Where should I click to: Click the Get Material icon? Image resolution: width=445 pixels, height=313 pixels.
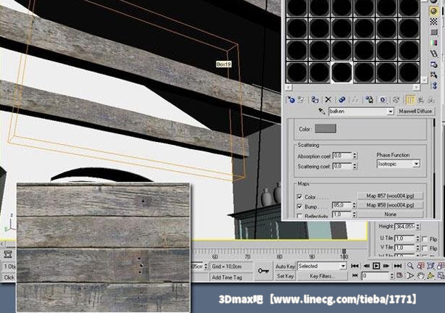click(291, 99)
